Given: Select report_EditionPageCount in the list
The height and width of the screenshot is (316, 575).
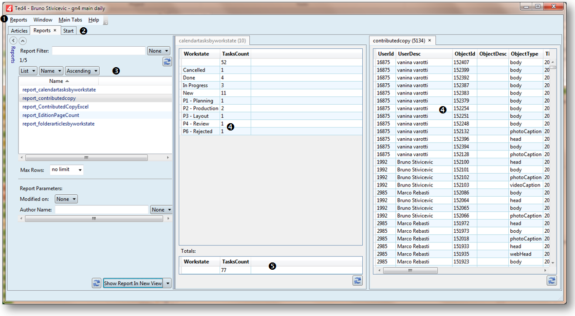Looking at the screenshot, I should 51,115.
